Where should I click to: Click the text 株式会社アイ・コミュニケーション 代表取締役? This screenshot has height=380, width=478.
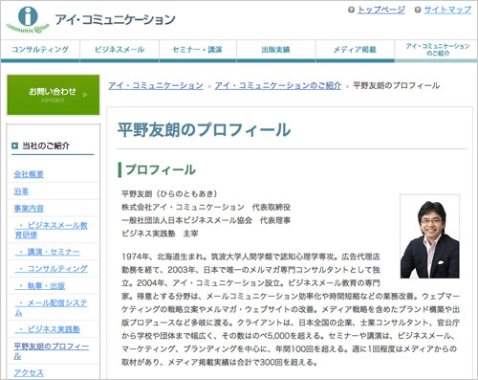point(206,208)
